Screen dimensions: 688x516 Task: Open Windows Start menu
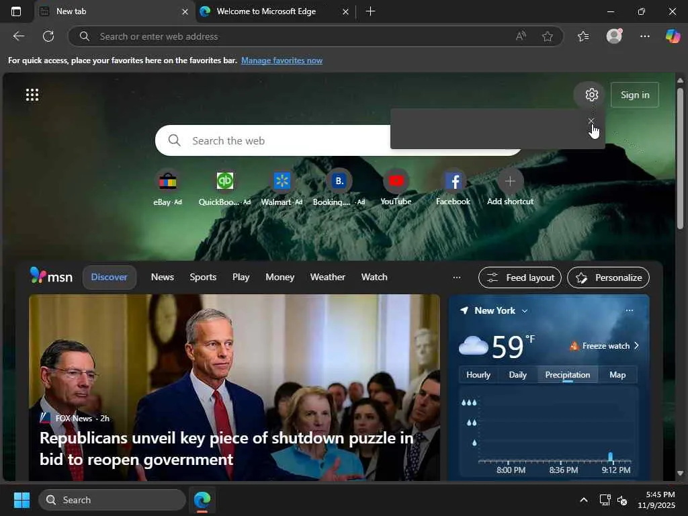click(21, 500)
